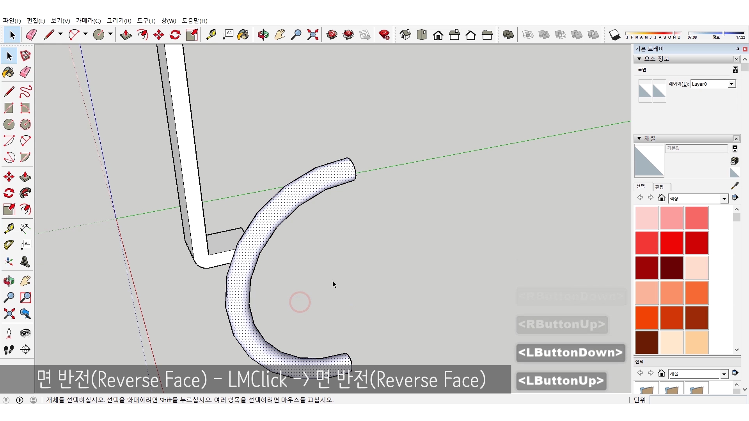Switch to the 편집 tab in materials
Viewport: 749px width, 421px height.
659,187
